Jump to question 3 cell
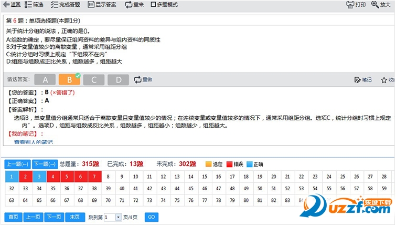Image resolution: width=396 pixels, height=226 pixels. (x=39, y=177)
